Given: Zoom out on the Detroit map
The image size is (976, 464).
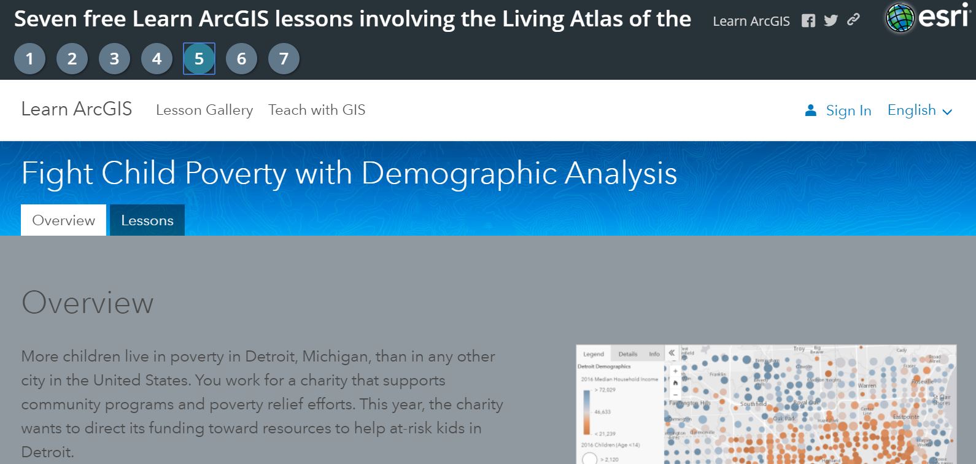Looking at the screenshot, I should (675, 395).
